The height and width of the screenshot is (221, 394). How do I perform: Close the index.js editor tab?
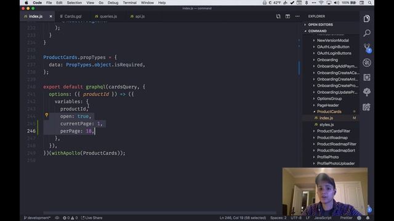(x=50, y=17)
